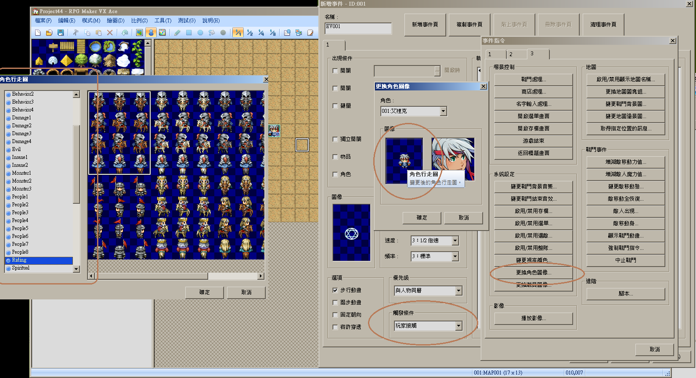Click the face portrait thumbnail in 更換角色圖像
This screenshot has width=696, height=378.
(453, 159)
